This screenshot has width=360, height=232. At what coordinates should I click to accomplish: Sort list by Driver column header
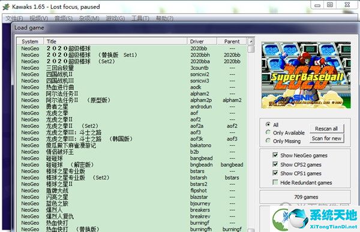tap(202, 41)
